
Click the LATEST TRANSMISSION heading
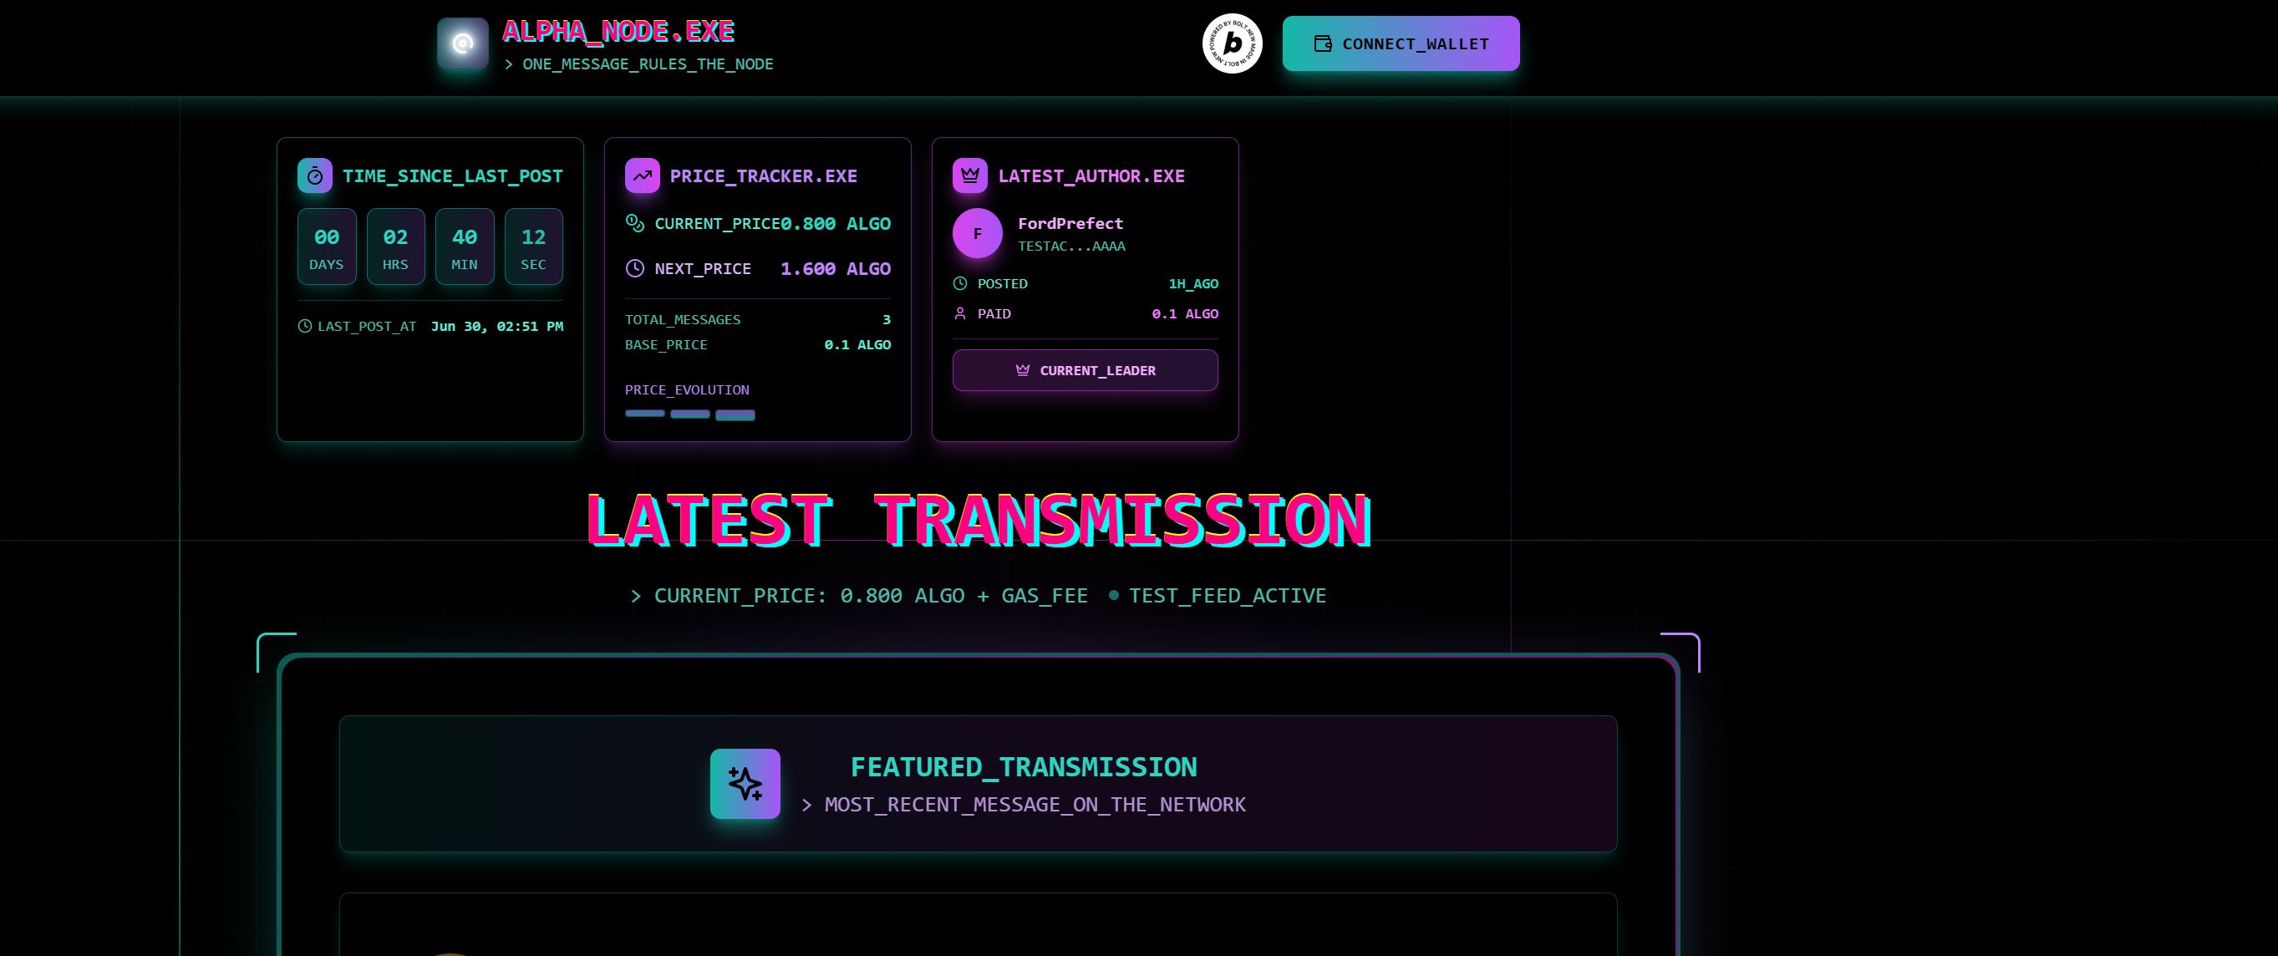[978, 520]
